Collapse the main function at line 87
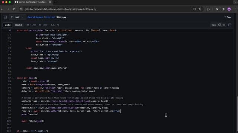 [x=13, y=78]
